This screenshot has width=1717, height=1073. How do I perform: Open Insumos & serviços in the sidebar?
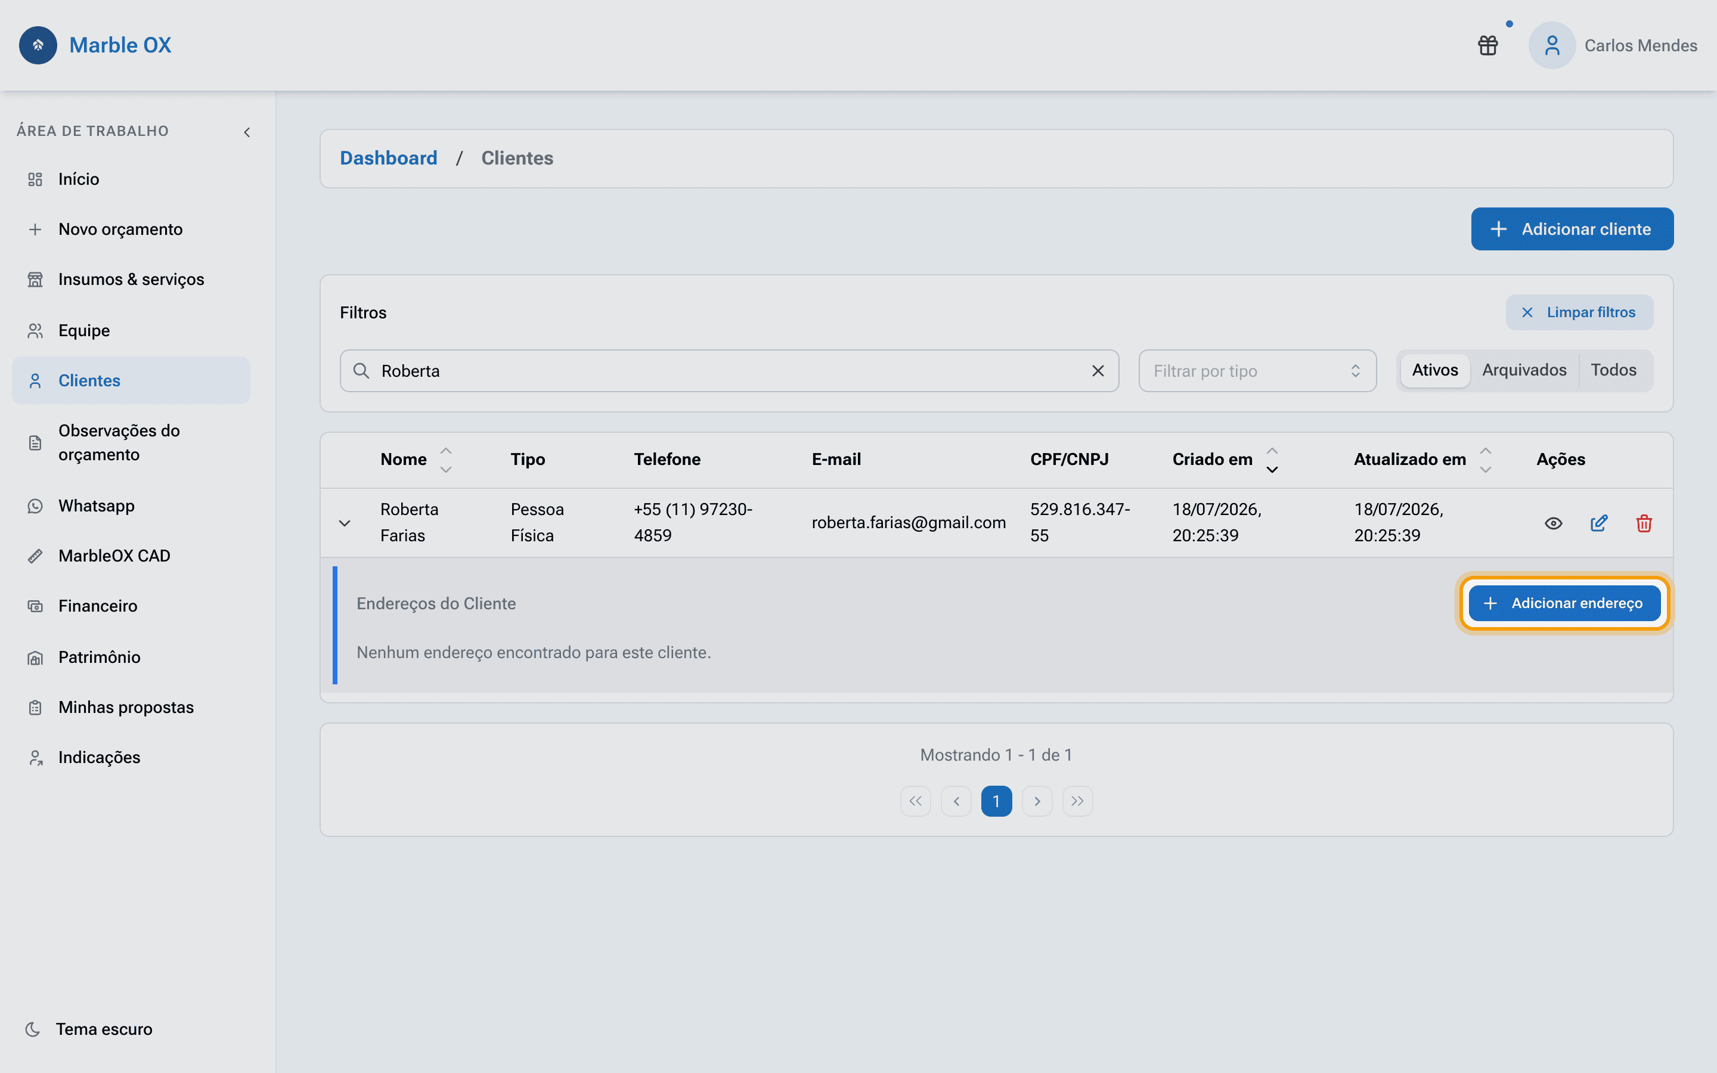click(x=131, y=280)
